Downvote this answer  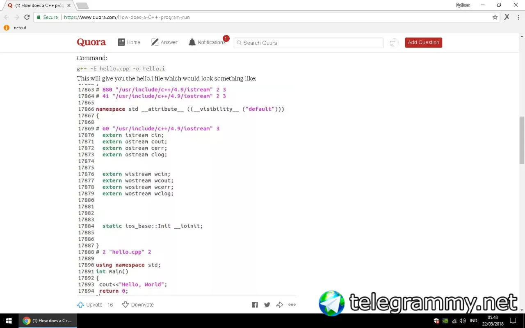tap(138, 305)
